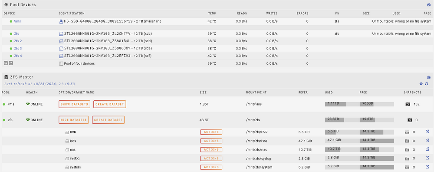Open DVR dataset external link icon

pos(427,132)
